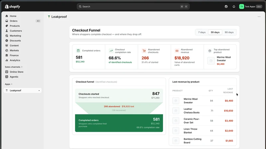Click the "$10,650" lost revenue value
266x149 pixels.
[228, 111]
